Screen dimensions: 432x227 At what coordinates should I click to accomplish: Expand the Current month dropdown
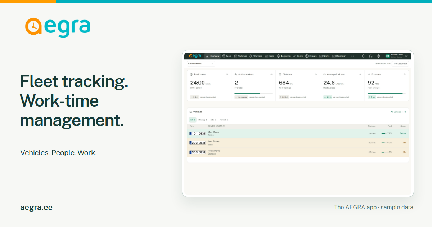(x=201, y=64)
